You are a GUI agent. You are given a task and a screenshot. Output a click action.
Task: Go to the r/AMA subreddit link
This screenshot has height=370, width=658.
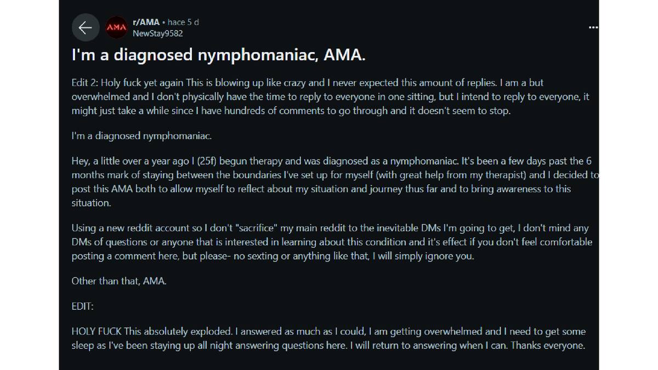coord(146,22)
